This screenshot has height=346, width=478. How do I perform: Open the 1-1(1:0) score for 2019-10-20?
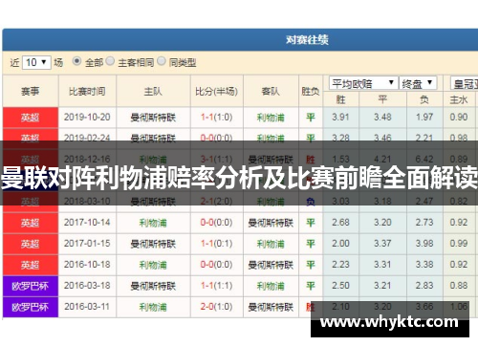(217, 118)
